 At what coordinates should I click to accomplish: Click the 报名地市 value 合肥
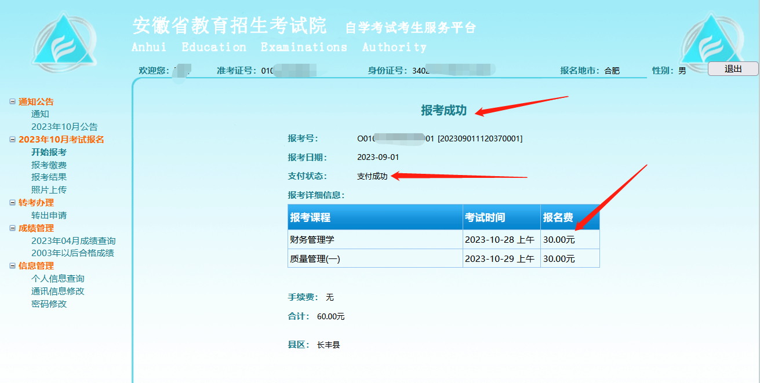(612, 71)
